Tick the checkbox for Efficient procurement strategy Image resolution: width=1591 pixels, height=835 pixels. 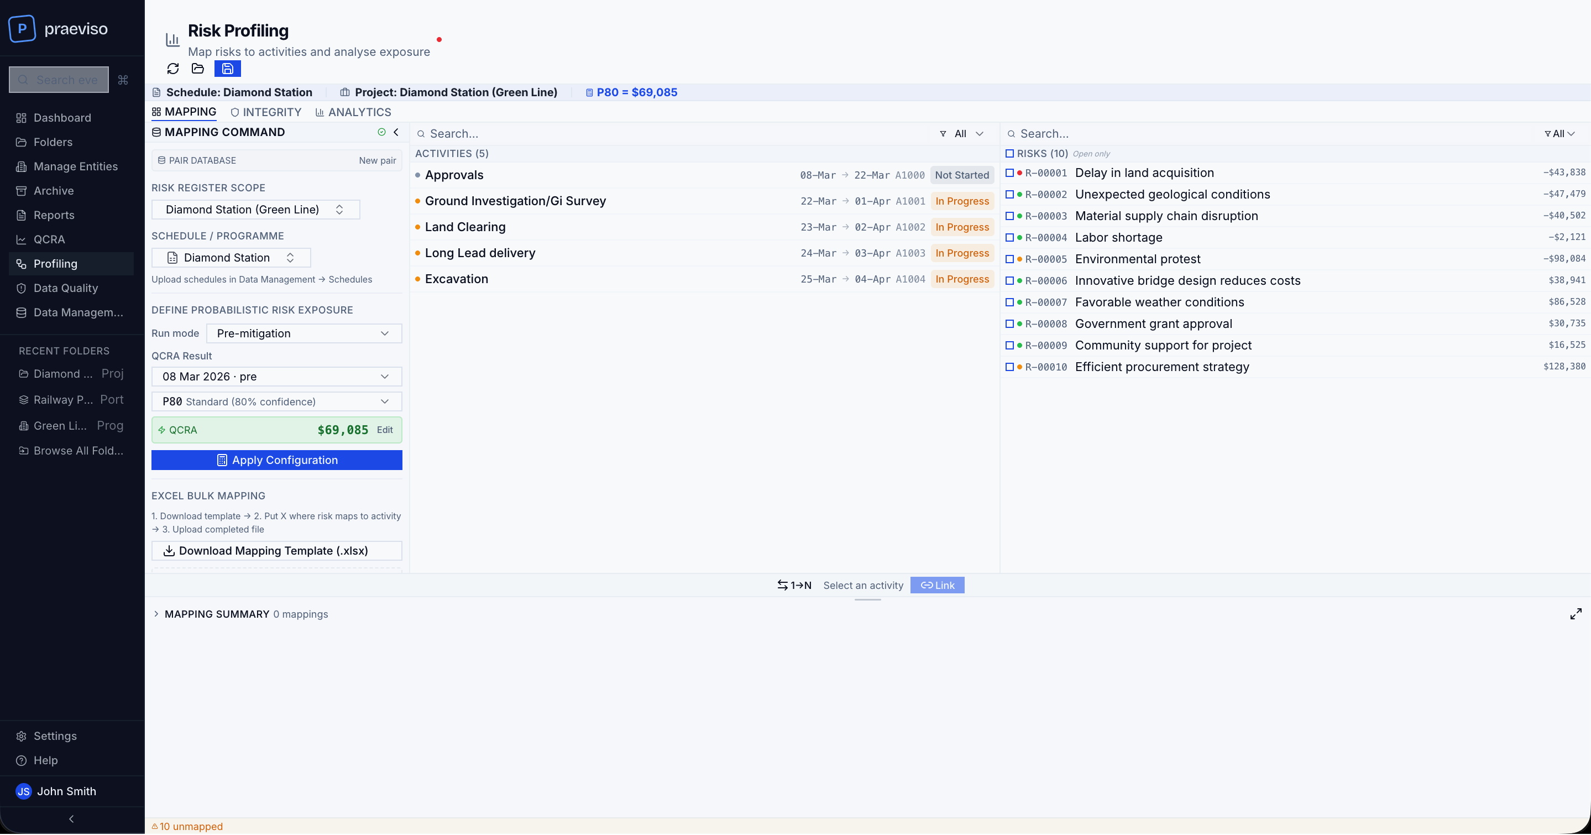1010,367
